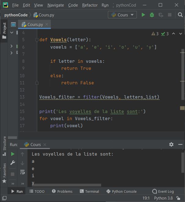The image size is (185, 202).
Task: Click the yellow warning stripe marker
Action: point(182,108)
